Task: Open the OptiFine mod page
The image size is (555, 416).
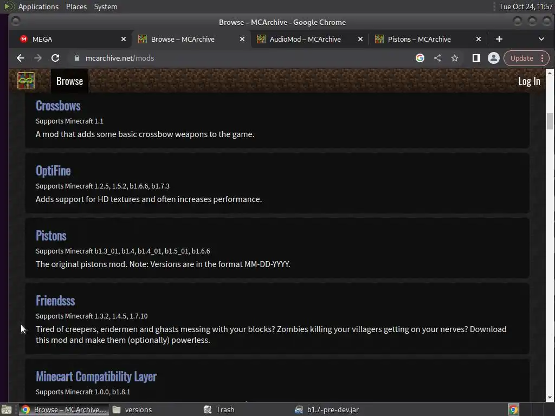Action: (x=53, y=171)
